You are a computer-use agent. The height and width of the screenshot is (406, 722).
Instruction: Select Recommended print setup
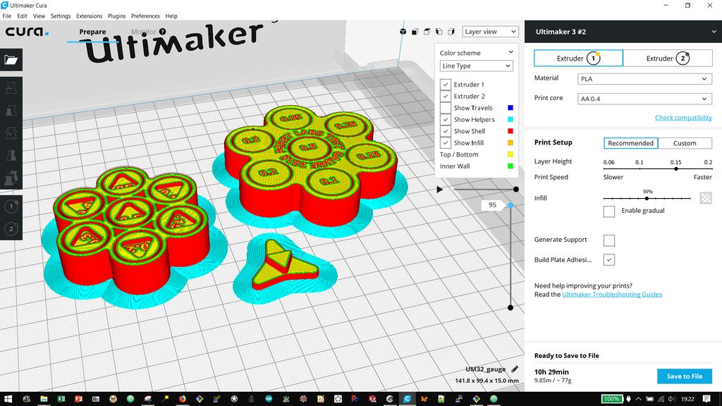pyautogui.click(x=630, y=143)
